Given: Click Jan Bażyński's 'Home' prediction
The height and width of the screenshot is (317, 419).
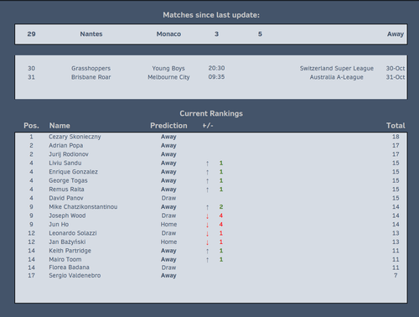Looking at the screenshot, I should [168, 242].
